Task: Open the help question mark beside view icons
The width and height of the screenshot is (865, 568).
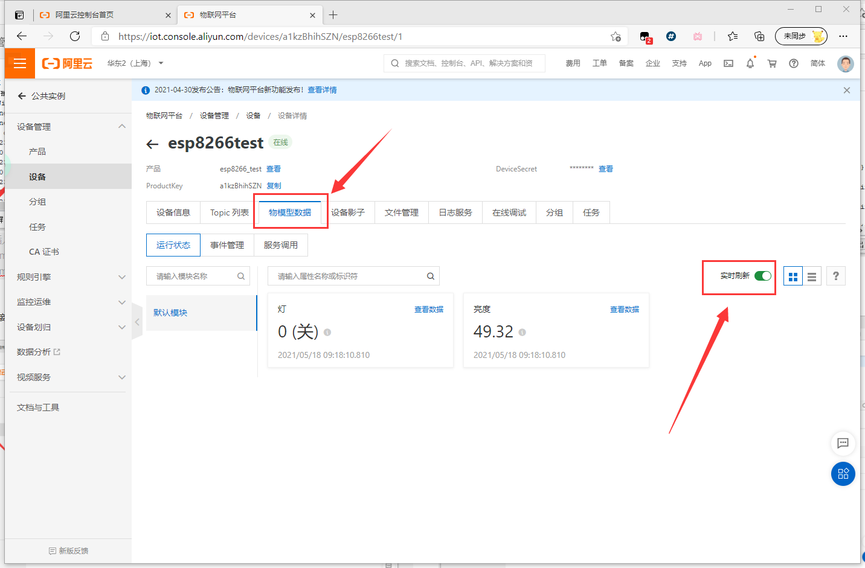Action: click(836, 276)
